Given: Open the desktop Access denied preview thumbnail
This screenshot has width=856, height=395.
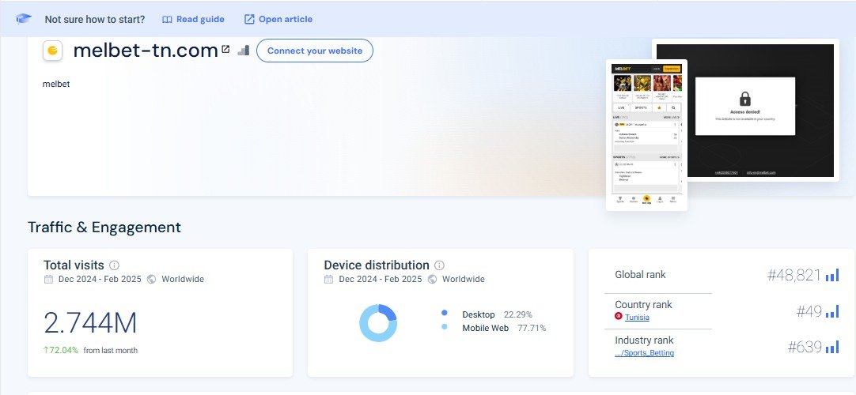Looking at the screenshot, I should [x=745, y=110].
